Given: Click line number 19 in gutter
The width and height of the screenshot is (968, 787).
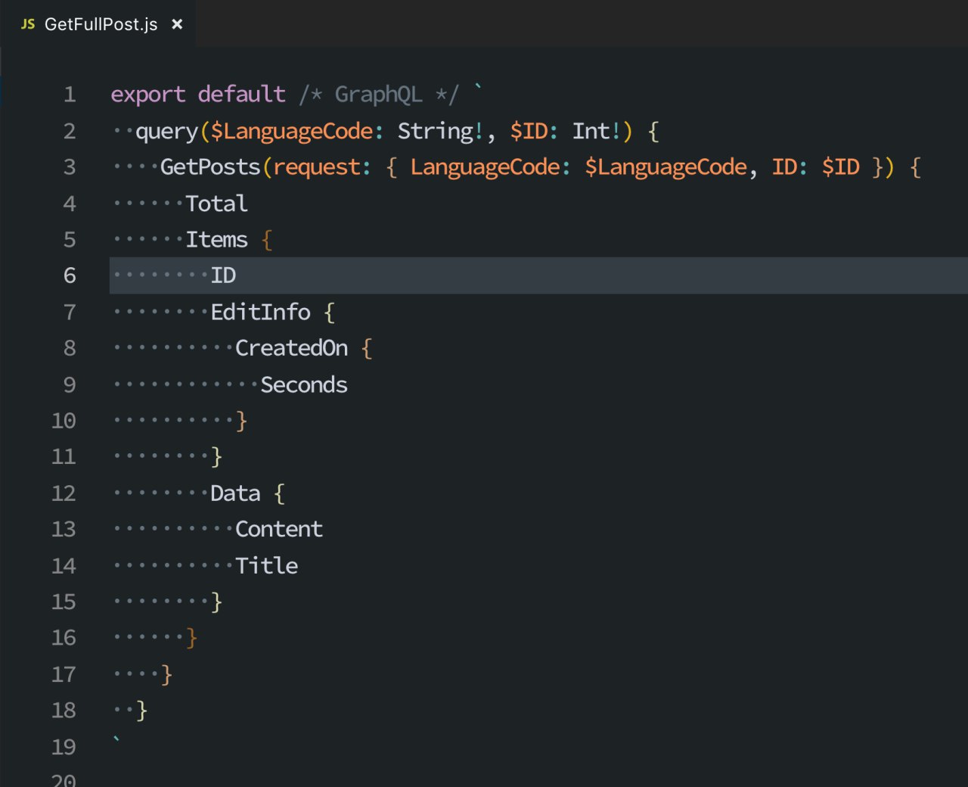Looking at the screenshot, I should 64,747.
